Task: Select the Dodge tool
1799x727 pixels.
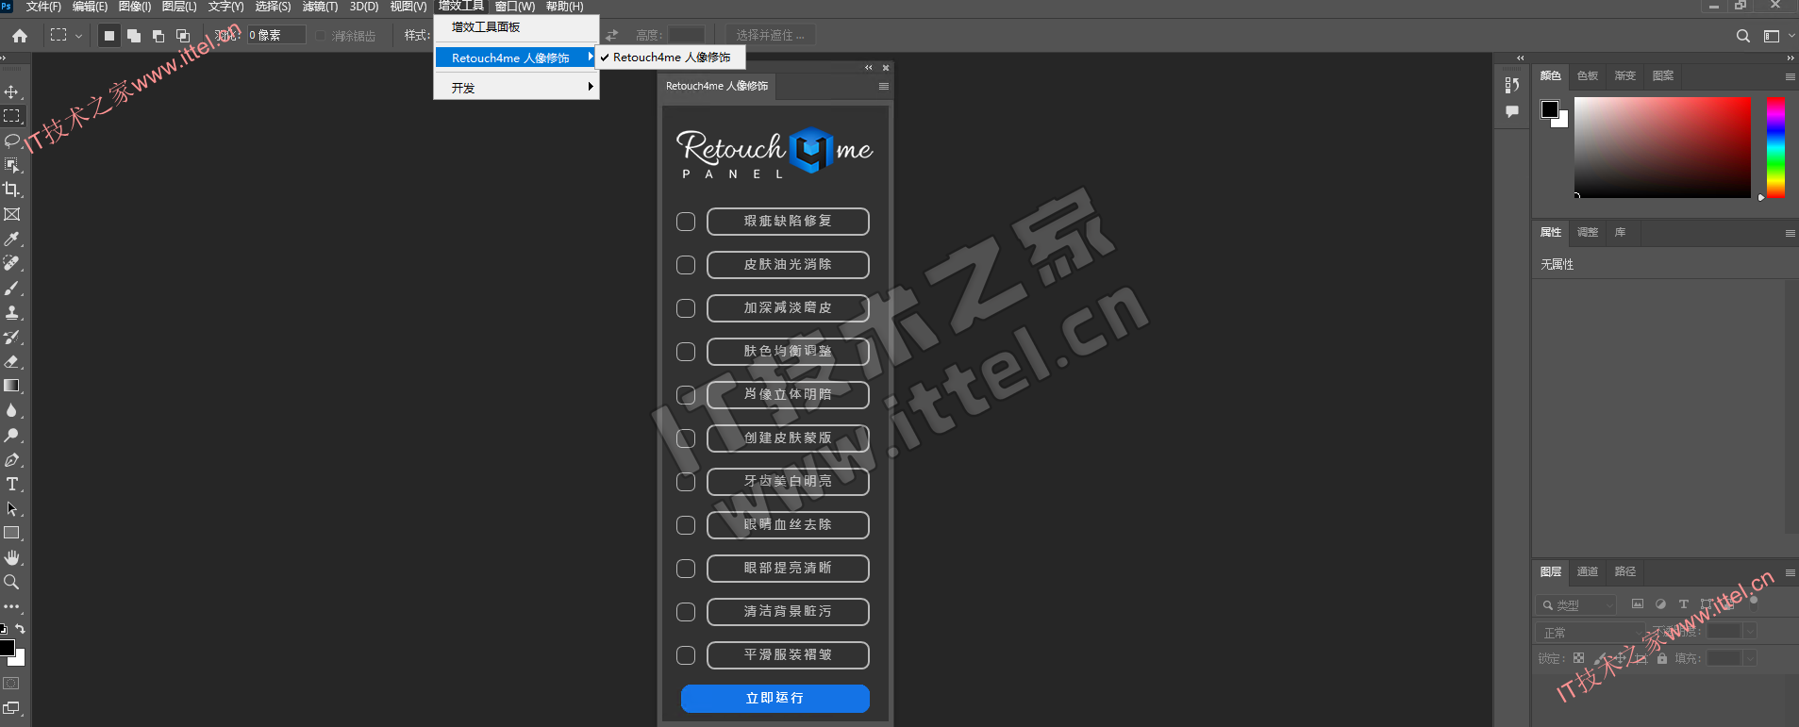Action: (x=11, y=435)
